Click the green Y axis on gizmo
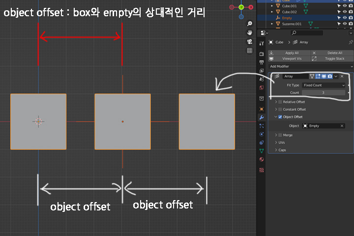354x236 pixels. click(x=241, y=7)
